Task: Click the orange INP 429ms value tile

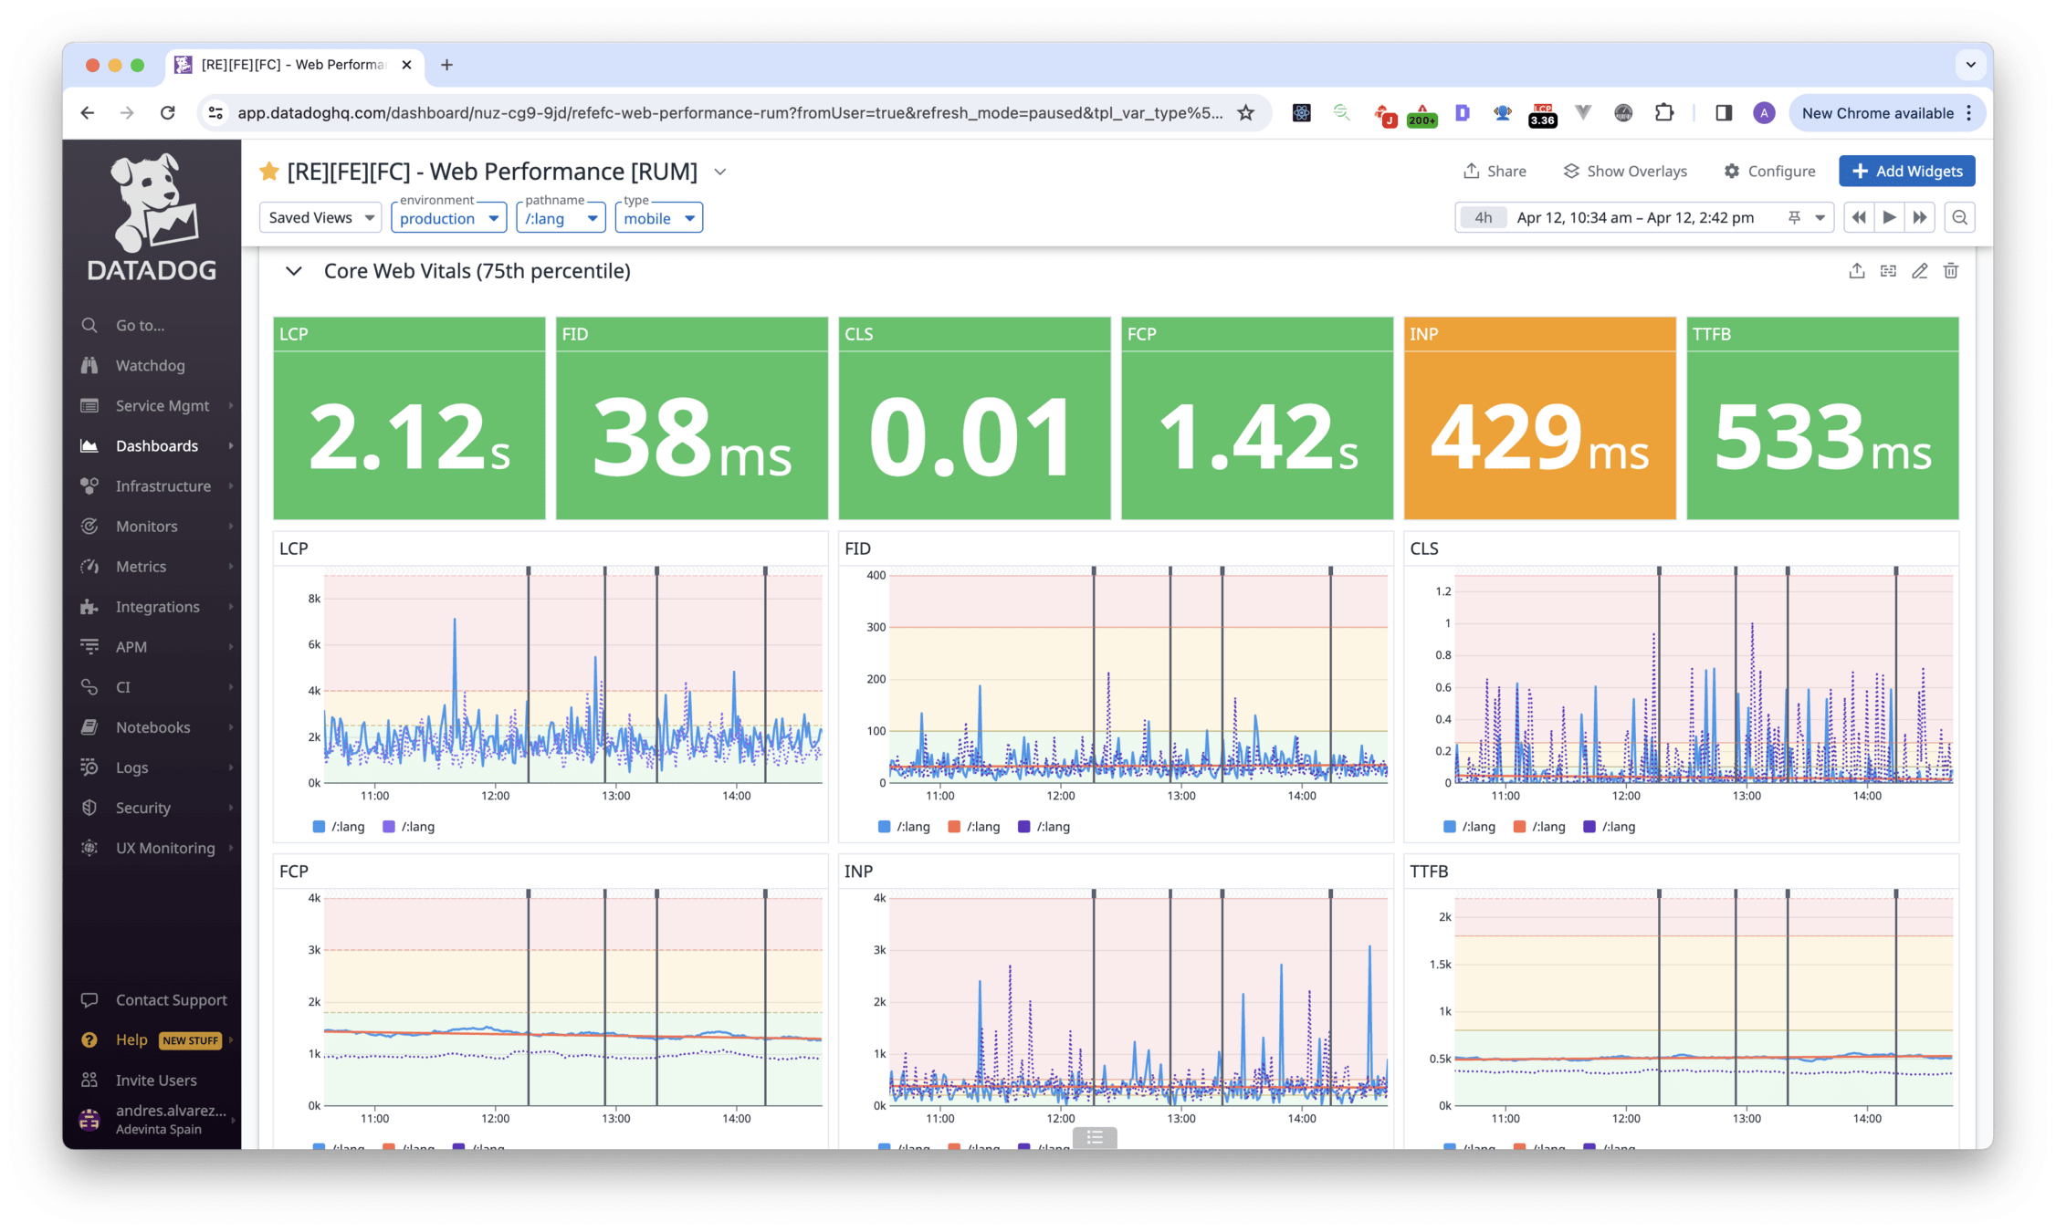Action: pos(1539,418)
